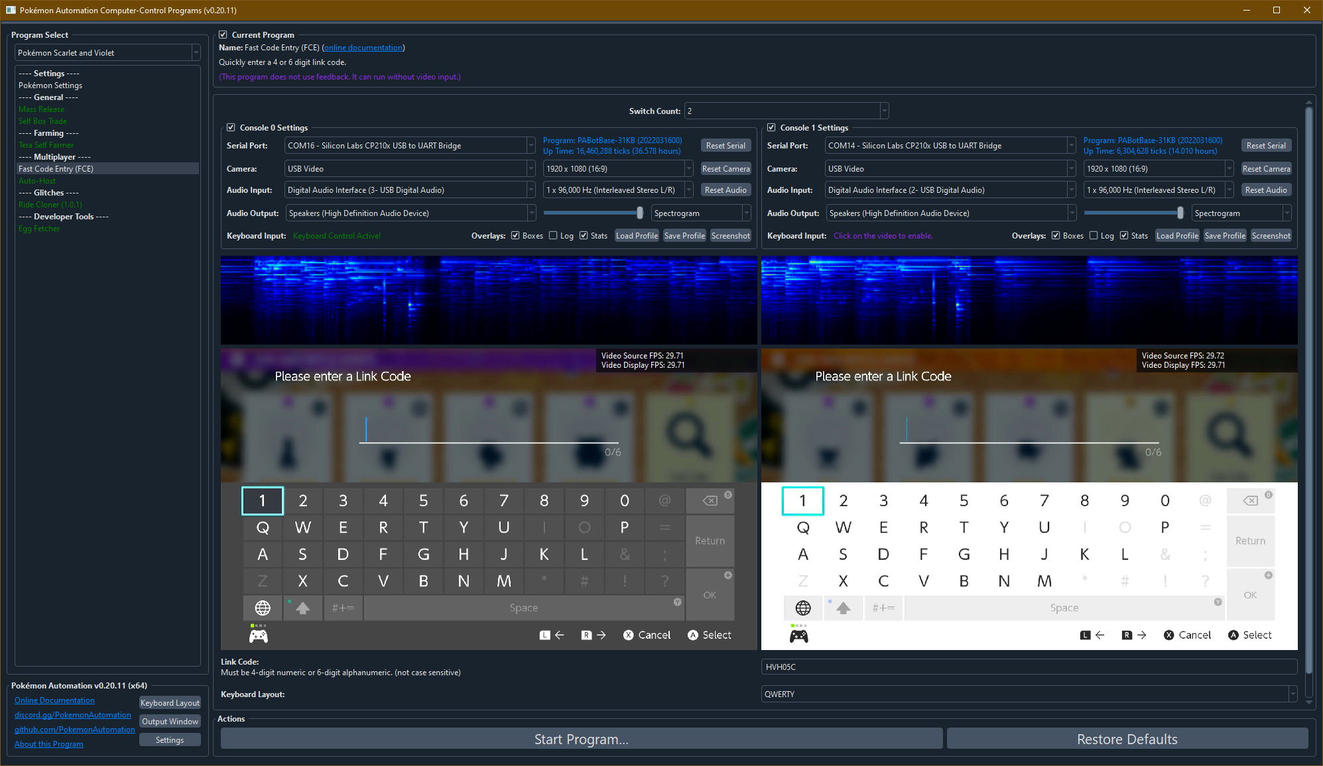This screenshot has width=1323, height=766.
Task: Click globe language icon on left keyboard
Action: pos(263,608)
